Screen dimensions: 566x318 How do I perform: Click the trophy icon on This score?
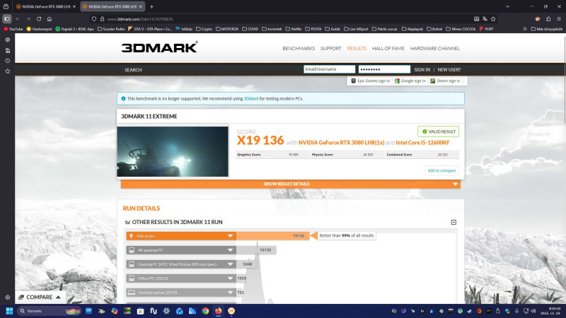click(x=132, y=236)
